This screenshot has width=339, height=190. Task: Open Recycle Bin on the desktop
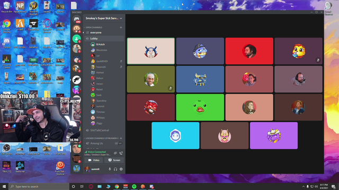pyautogui.click(x=7, y=7)
